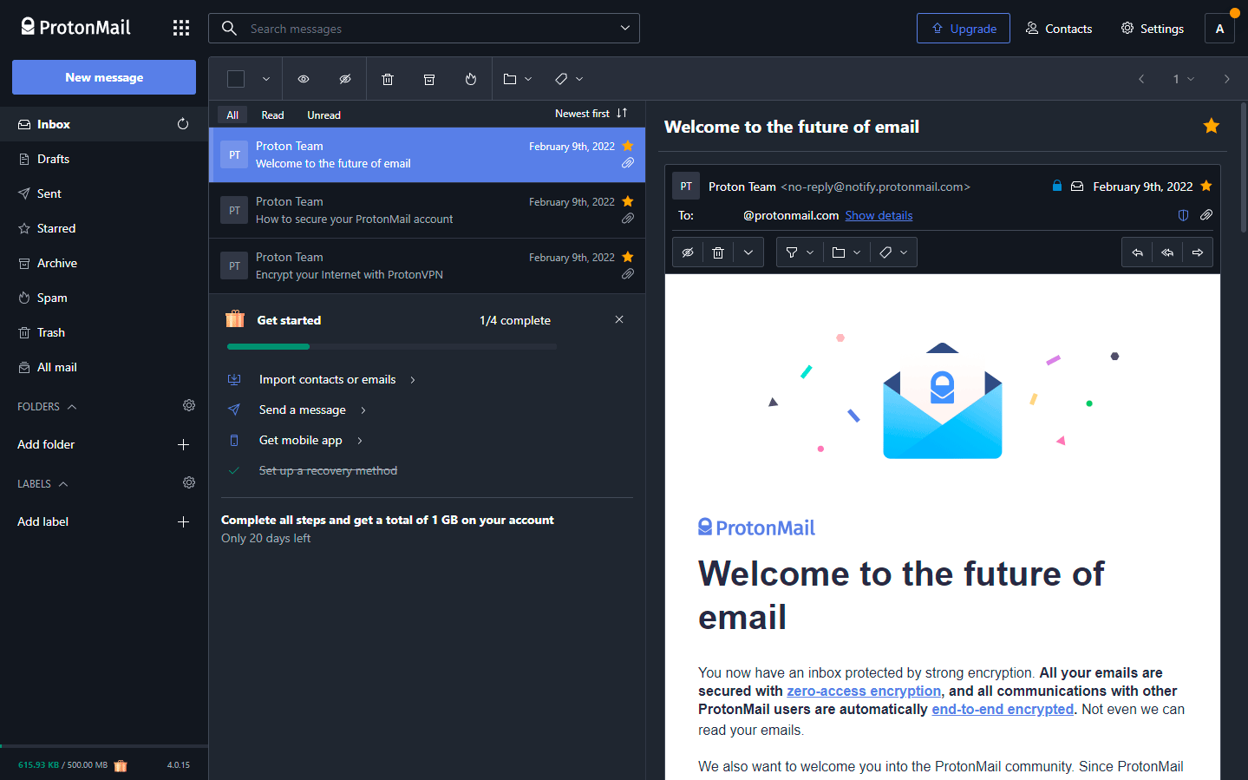Image resolution: width=1248 pixels, height=780 pixels.
Task: Mark selected messages as read eye icon
Action: coord(304,79)
